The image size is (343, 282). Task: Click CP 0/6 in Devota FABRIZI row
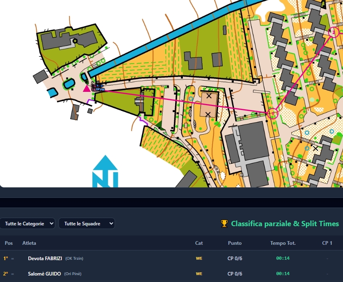tap(235, 258)
